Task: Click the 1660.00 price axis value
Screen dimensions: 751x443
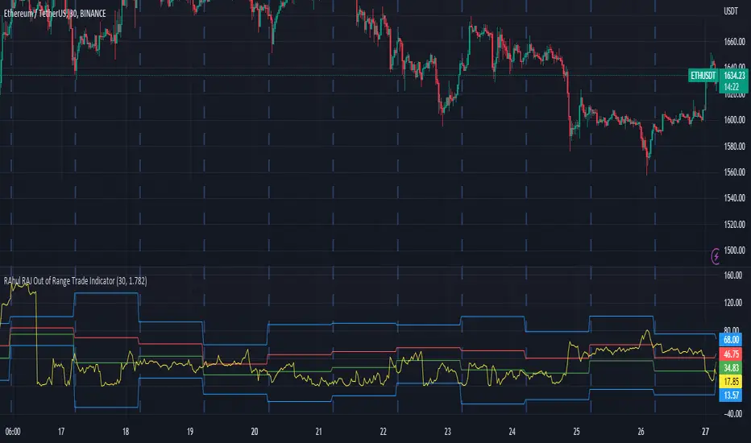Action: [734, 42]
